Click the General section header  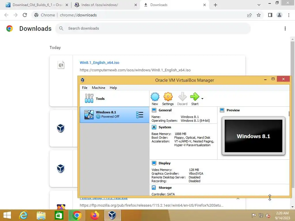click(x=165, y=110)
